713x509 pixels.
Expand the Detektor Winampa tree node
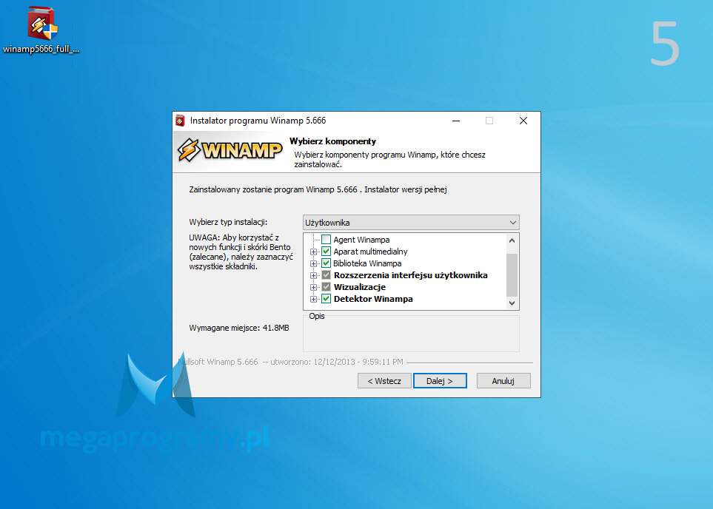click(313, 299)
